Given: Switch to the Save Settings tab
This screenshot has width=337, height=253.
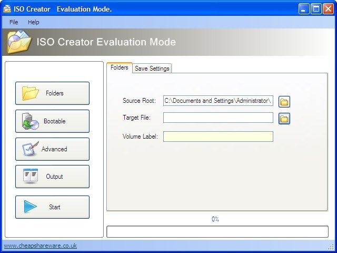Looking at the screenshot, I should tap(152, 69).
